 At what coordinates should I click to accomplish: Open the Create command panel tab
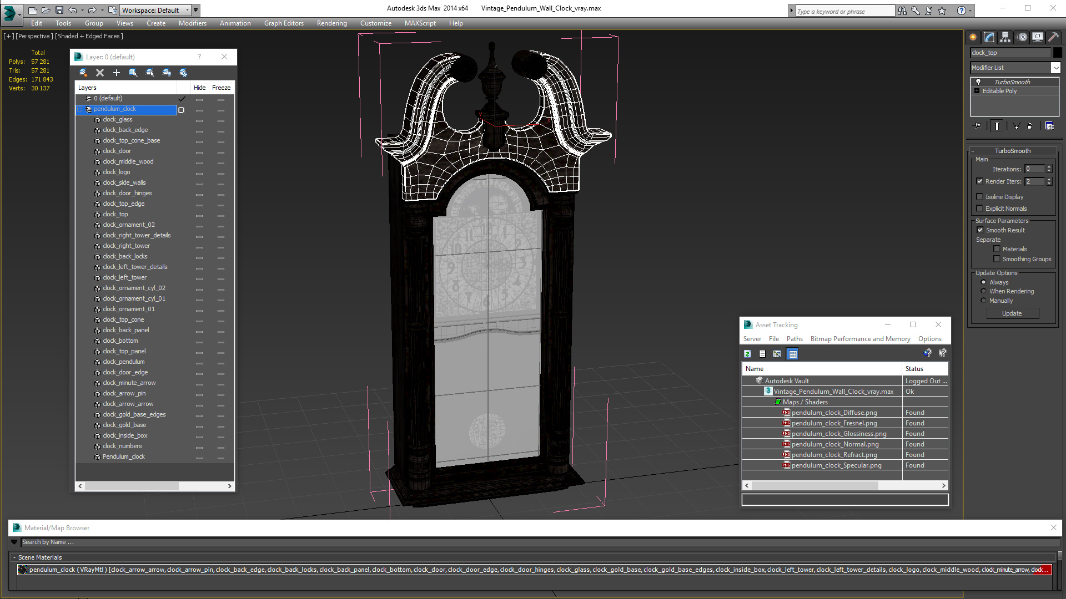coord(973,37)
